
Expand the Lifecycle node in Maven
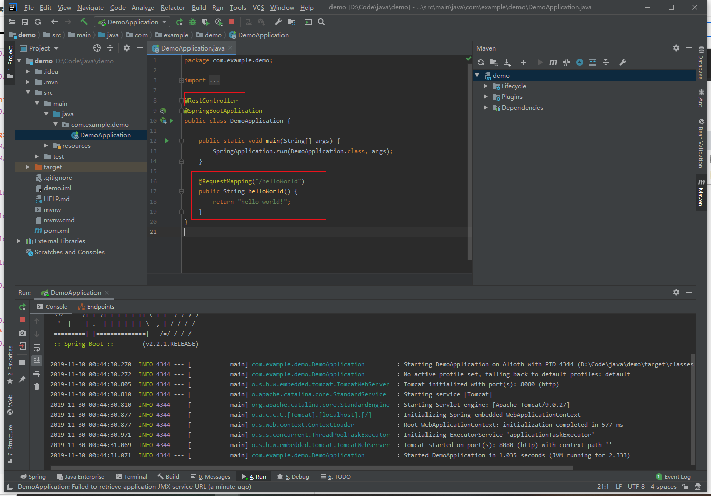486,86
